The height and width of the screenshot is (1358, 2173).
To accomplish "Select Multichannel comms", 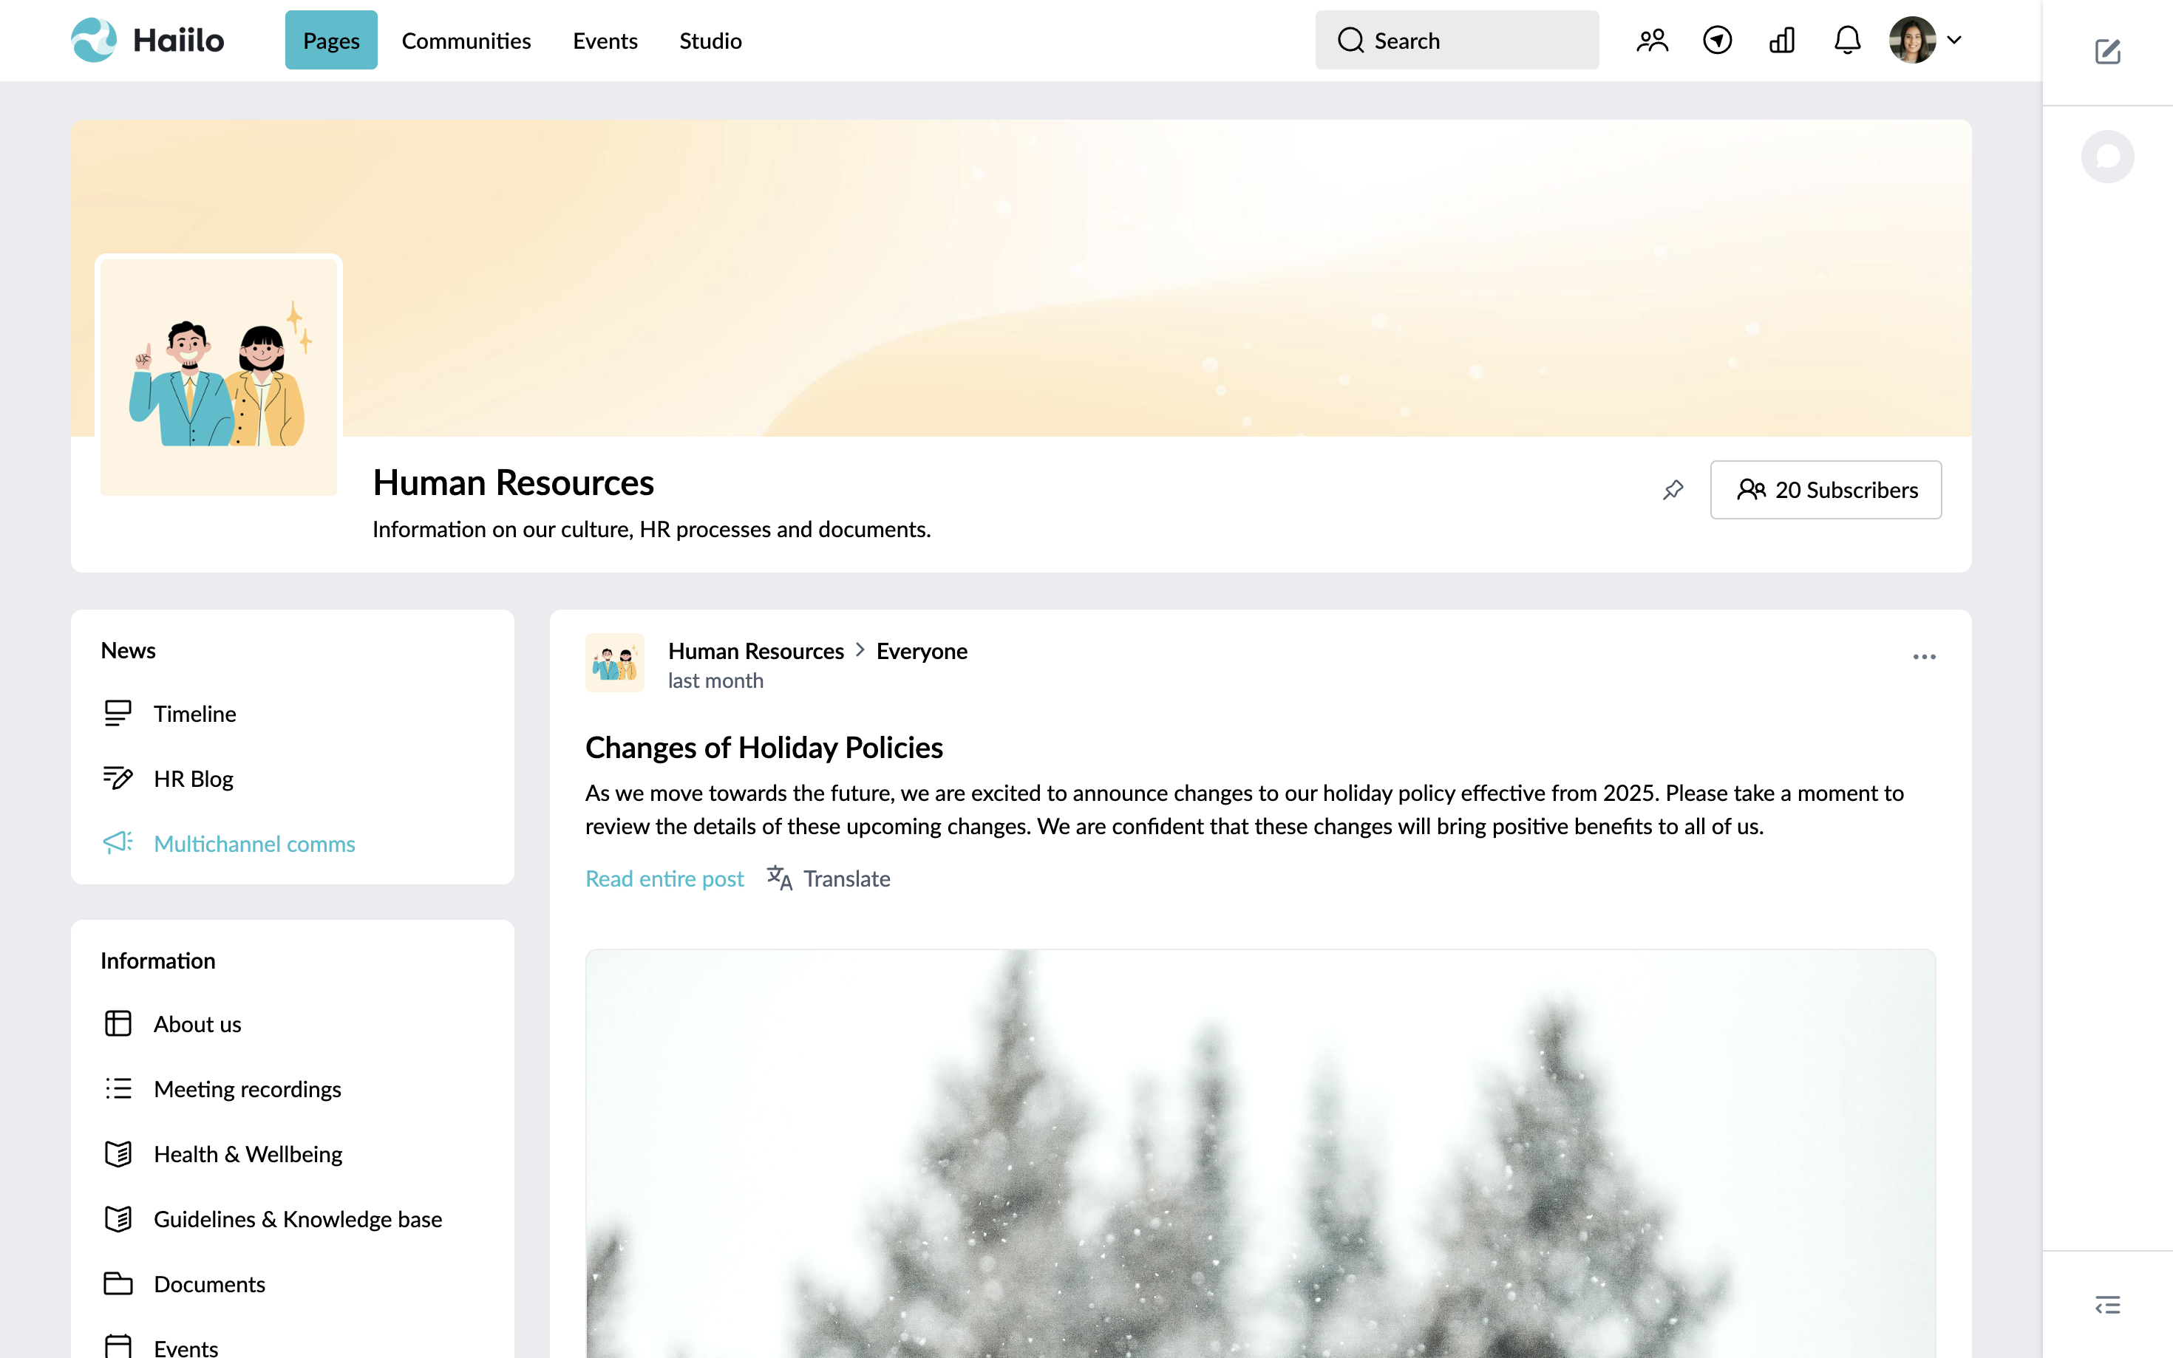I will pyautogui.click(x=254, y=843).
